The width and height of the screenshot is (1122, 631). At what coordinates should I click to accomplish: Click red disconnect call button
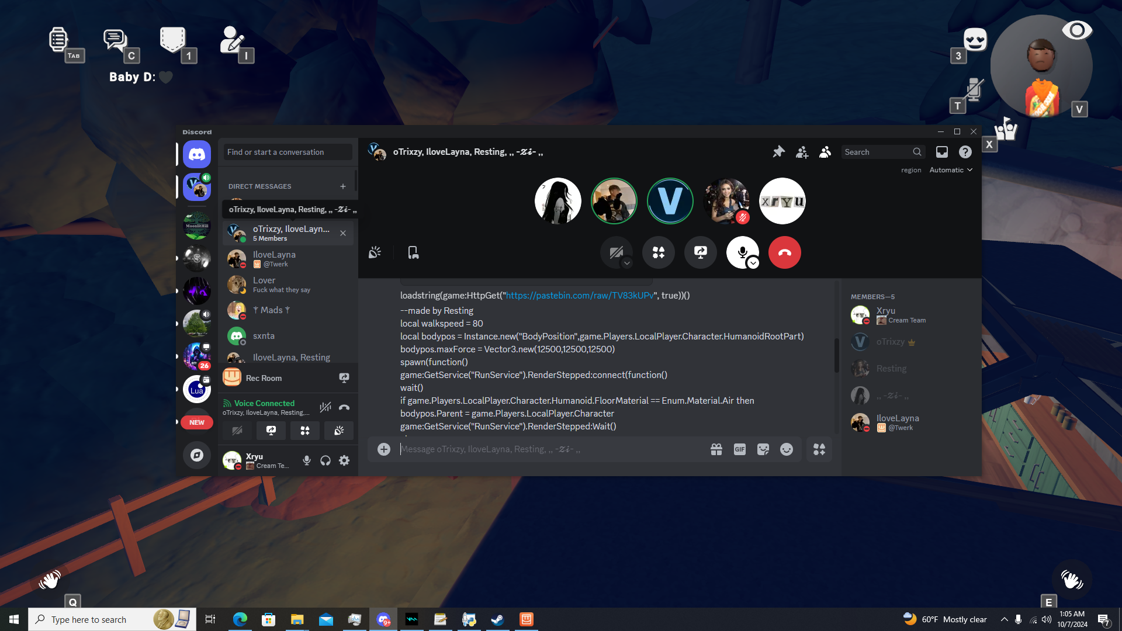[x=784, y=252]
